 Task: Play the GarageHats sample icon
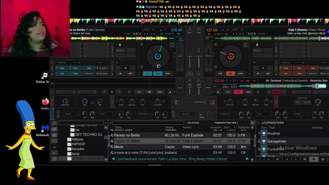[x=264, y=141]
